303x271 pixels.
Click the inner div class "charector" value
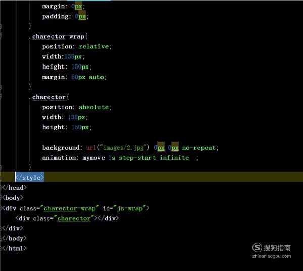[x=74, y=218]
